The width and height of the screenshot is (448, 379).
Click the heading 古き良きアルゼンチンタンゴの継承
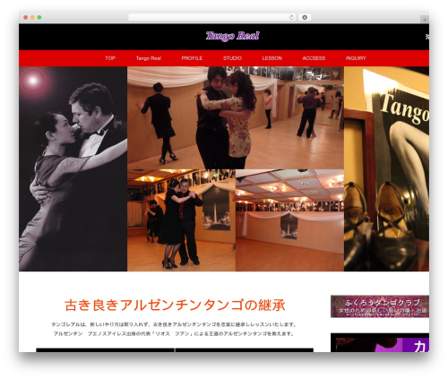coord(175,306)
